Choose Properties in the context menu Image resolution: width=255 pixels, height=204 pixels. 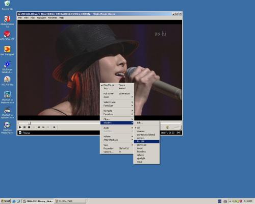117,148
